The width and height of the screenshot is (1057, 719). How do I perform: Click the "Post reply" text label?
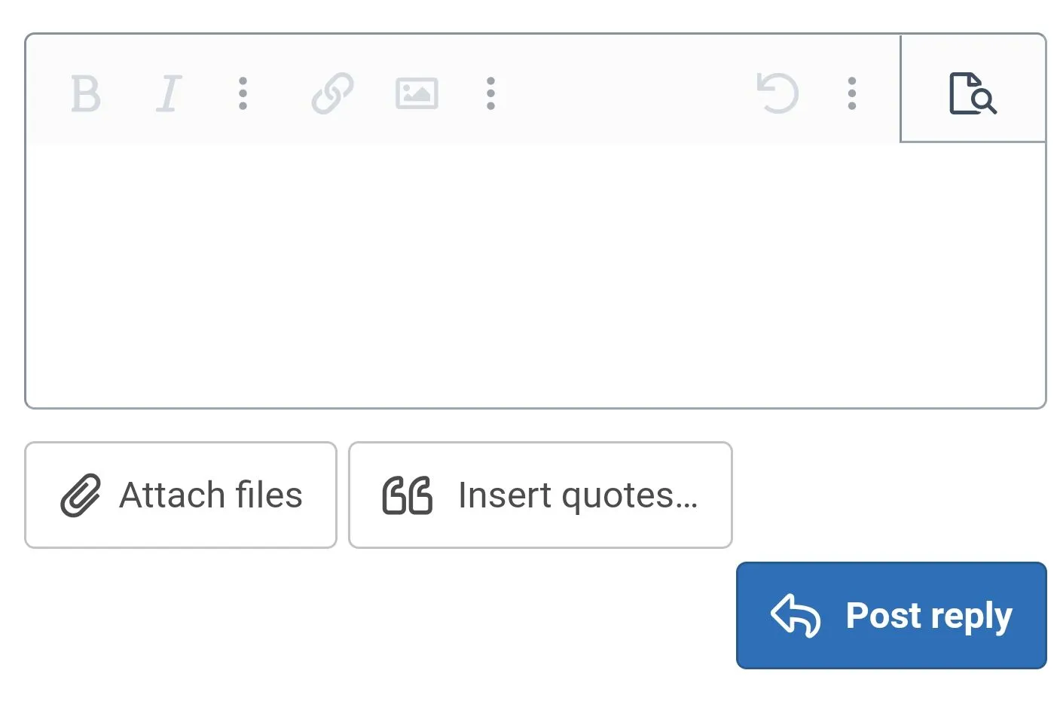(929, 616)
